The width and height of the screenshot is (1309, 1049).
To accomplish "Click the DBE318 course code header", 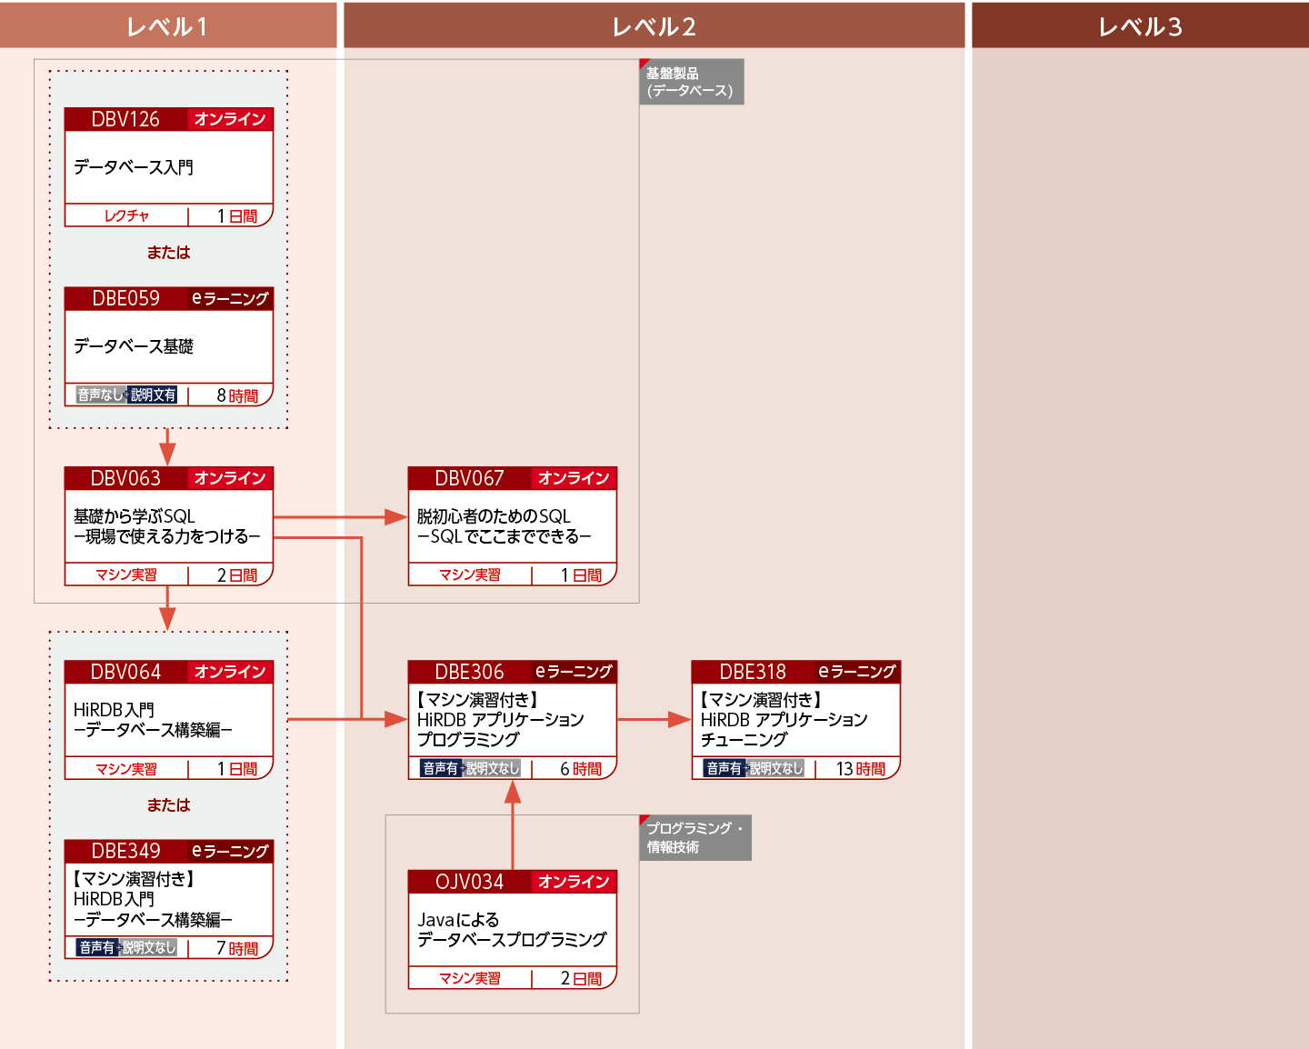I will click(753, 672).
